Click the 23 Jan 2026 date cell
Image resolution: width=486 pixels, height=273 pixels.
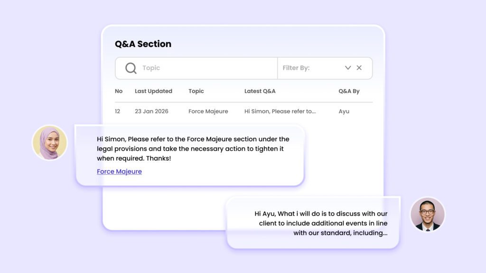[x=151, y=111]
